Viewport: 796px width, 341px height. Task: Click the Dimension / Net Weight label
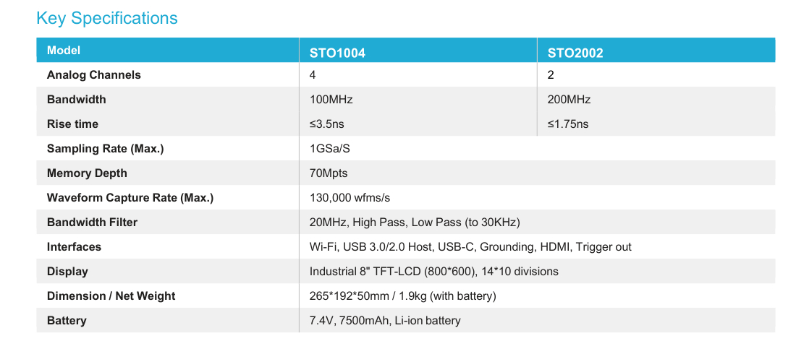click(111, 296)
